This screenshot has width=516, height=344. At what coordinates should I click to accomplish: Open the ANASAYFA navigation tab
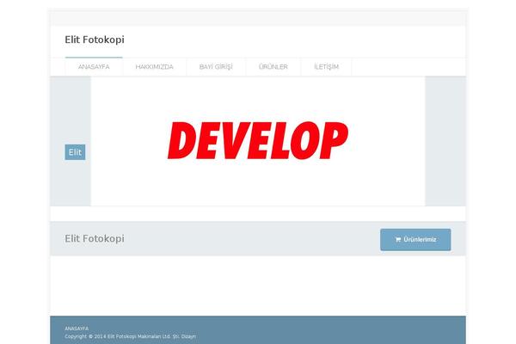(94, 67)
